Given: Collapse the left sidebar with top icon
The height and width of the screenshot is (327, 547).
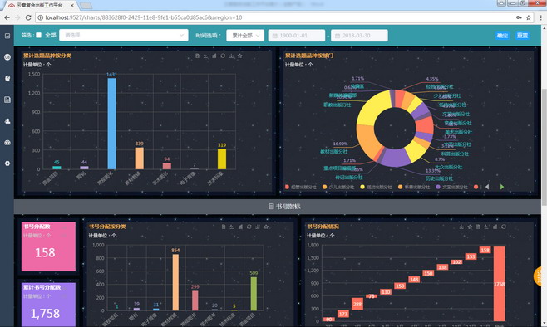Looking at the screenshot, I should click(7, 36).
